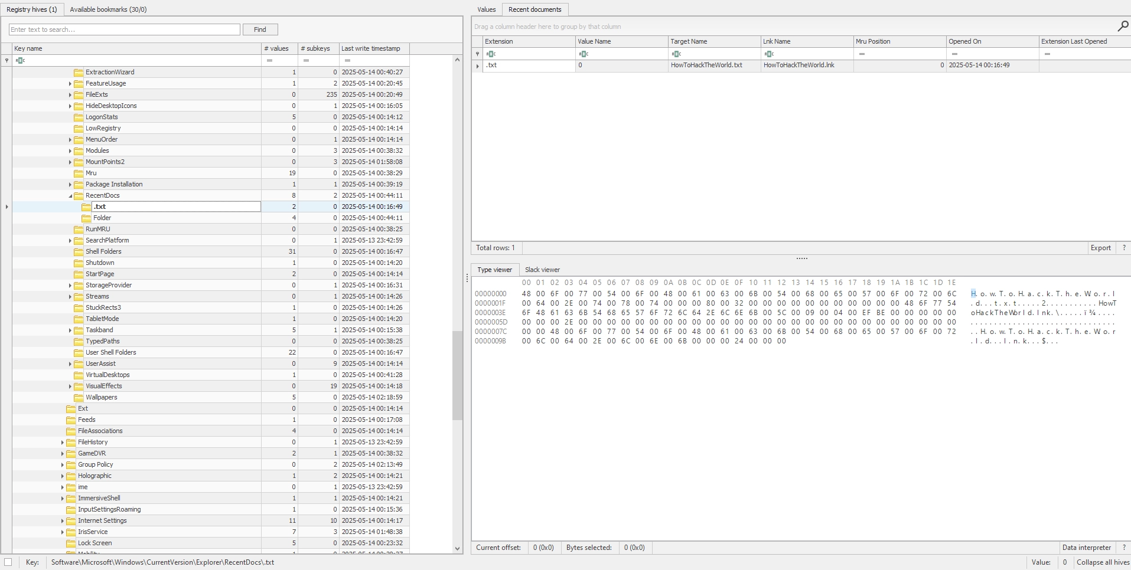Click the registry tree vertical scrollbar thumb
The height and width of the screenshot is (570, 1131).
457,375
